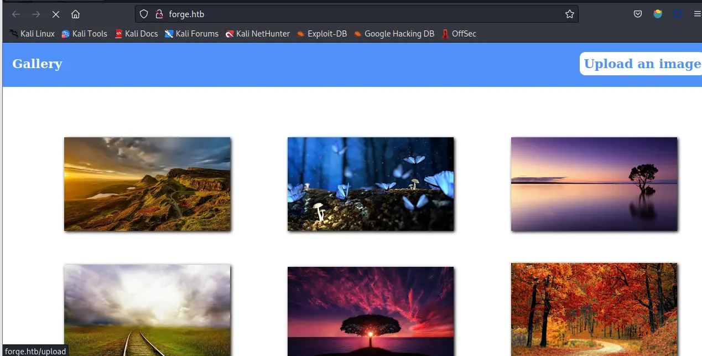This screenshot has width=702, height=356.
Task: Select the green mountain landscape thumbnail
Action: (147, 184)
